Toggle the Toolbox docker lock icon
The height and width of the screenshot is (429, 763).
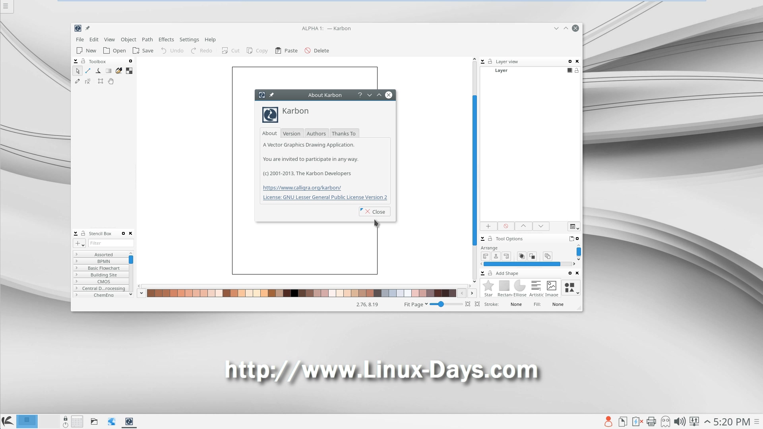(83, 61)
